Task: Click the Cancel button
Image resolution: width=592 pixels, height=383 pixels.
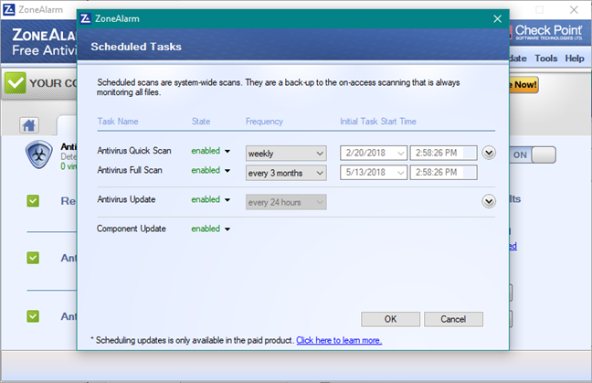Action: pyautogui.click(x=453, y=319)
